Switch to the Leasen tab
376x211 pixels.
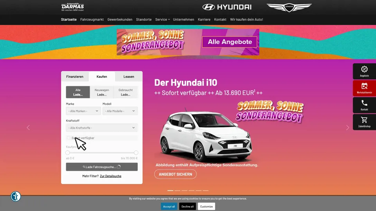coord(129,77)
